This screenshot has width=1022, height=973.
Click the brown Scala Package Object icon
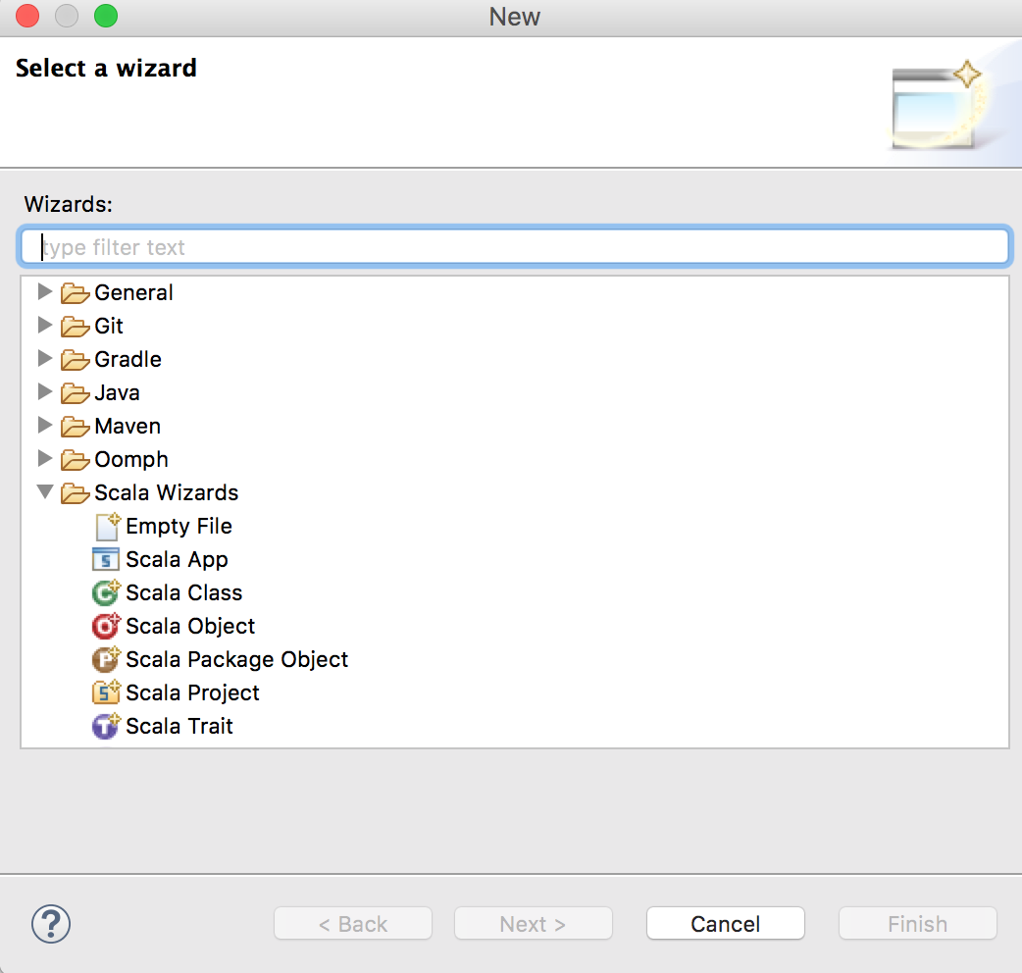click(106, 659)
